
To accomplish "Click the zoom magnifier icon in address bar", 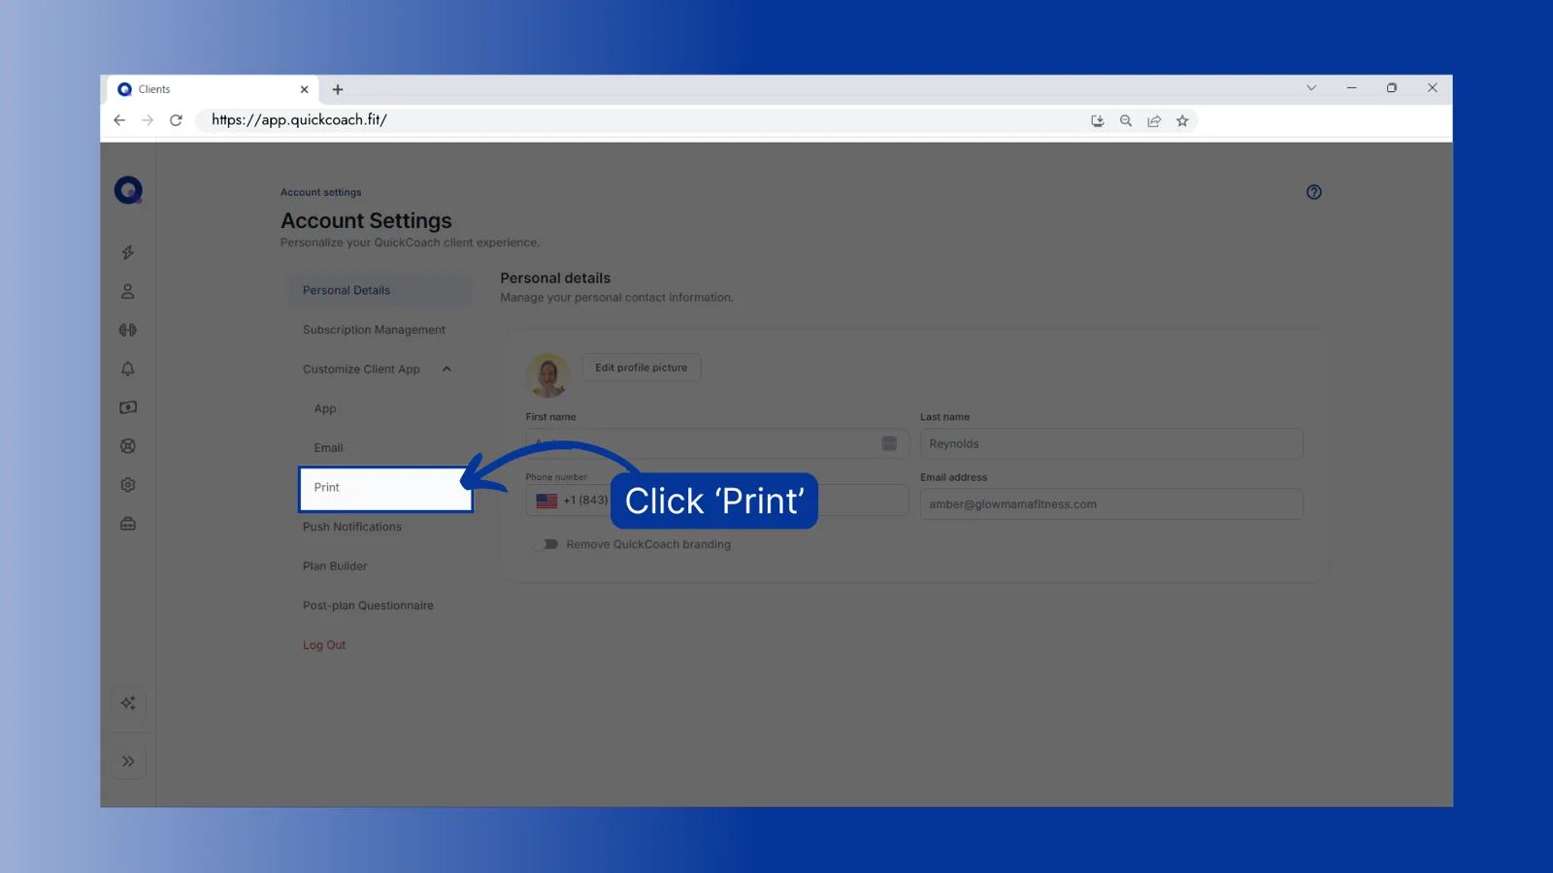I will coord(1126,121).
